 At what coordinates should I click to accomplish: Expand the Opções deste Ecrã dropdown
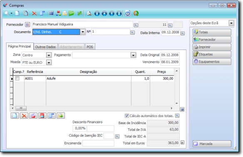click(231, 23)
